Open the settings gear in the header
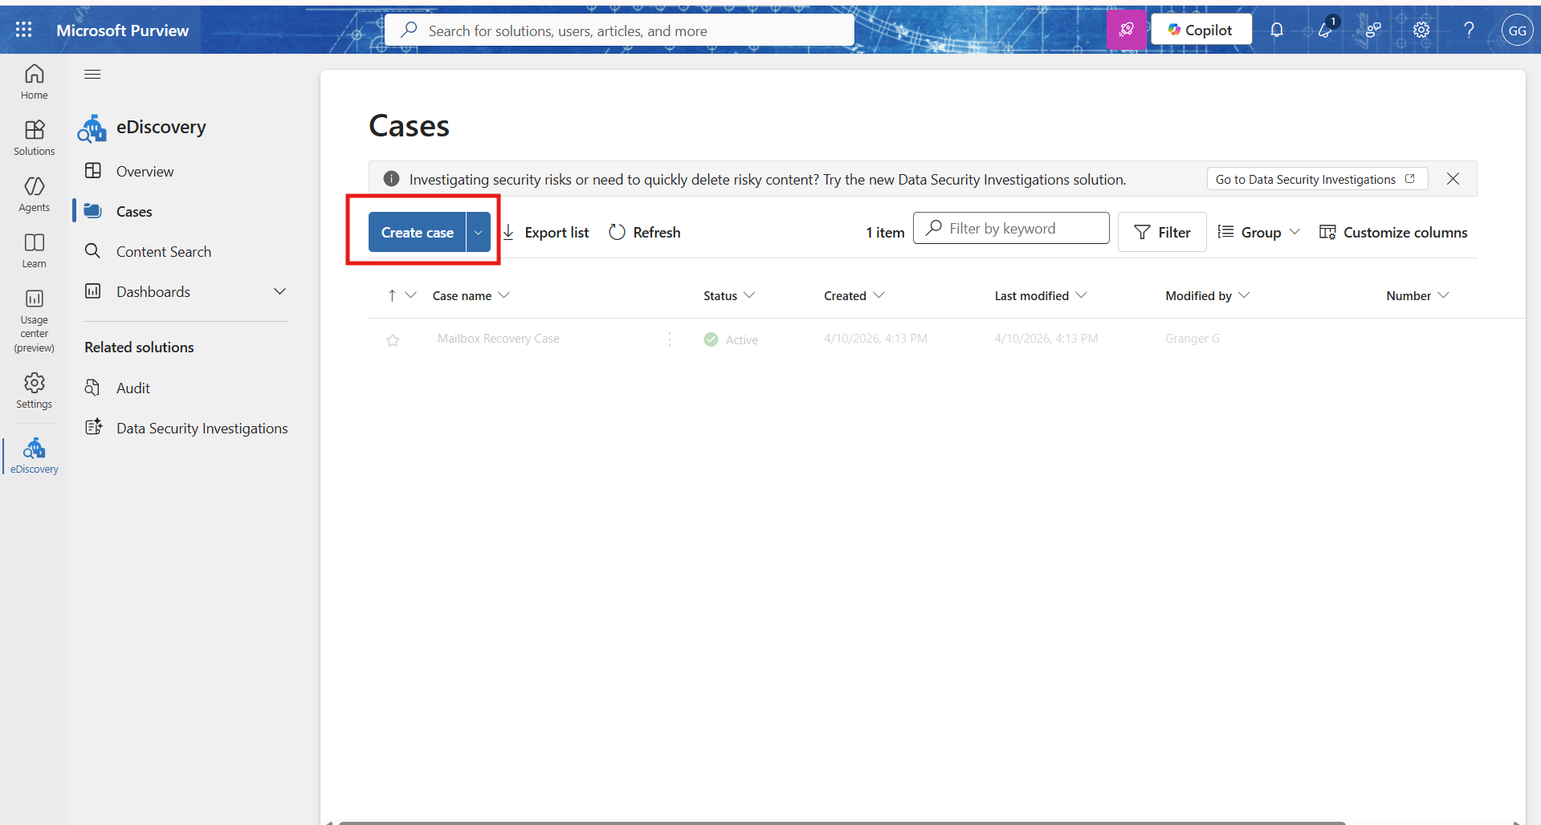The image size is (1541, 825). coord(1421,30)
